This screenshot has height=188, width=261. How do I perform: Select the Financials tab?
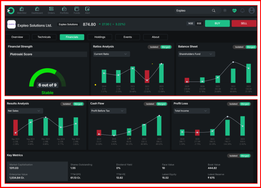[x=72, y=37]
